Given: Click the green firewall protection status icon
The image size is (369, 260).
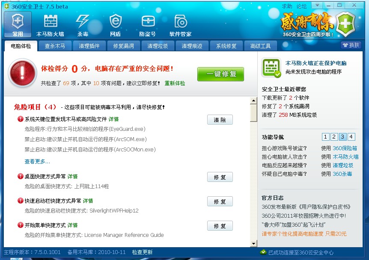Looking at the screenshot, I should 271,68.
